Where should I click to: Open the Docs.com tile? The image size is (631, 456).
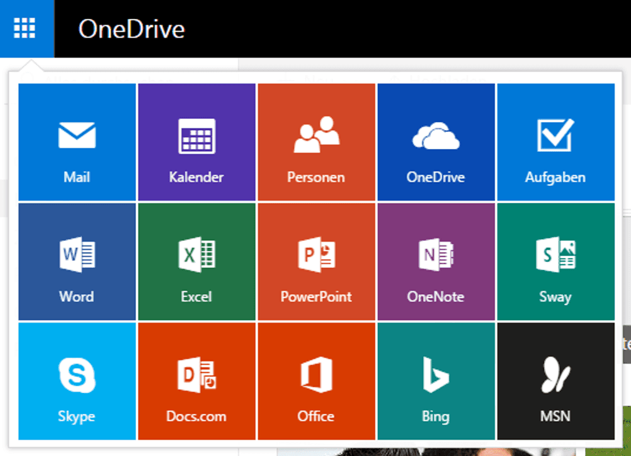[196, 381]
